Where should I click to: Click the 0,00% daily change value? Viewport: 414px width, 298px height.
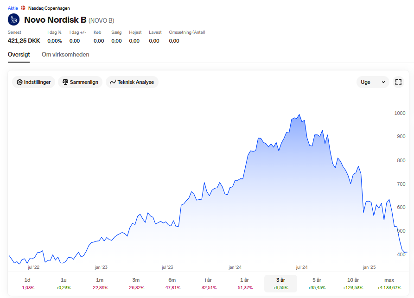pos(55,41)
